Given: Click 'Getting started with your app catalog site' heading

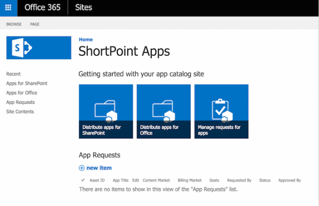Looking at the screenshot, I should (141, 74).
